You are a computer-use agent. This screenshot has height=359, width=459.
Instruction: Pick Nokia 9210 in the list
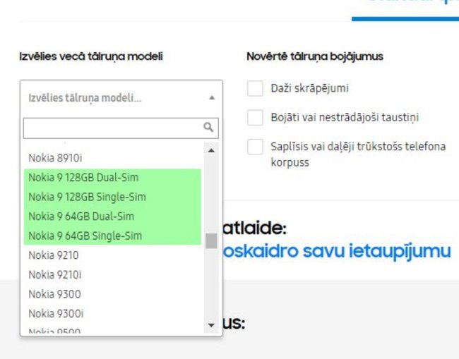(x=113, y=255)
